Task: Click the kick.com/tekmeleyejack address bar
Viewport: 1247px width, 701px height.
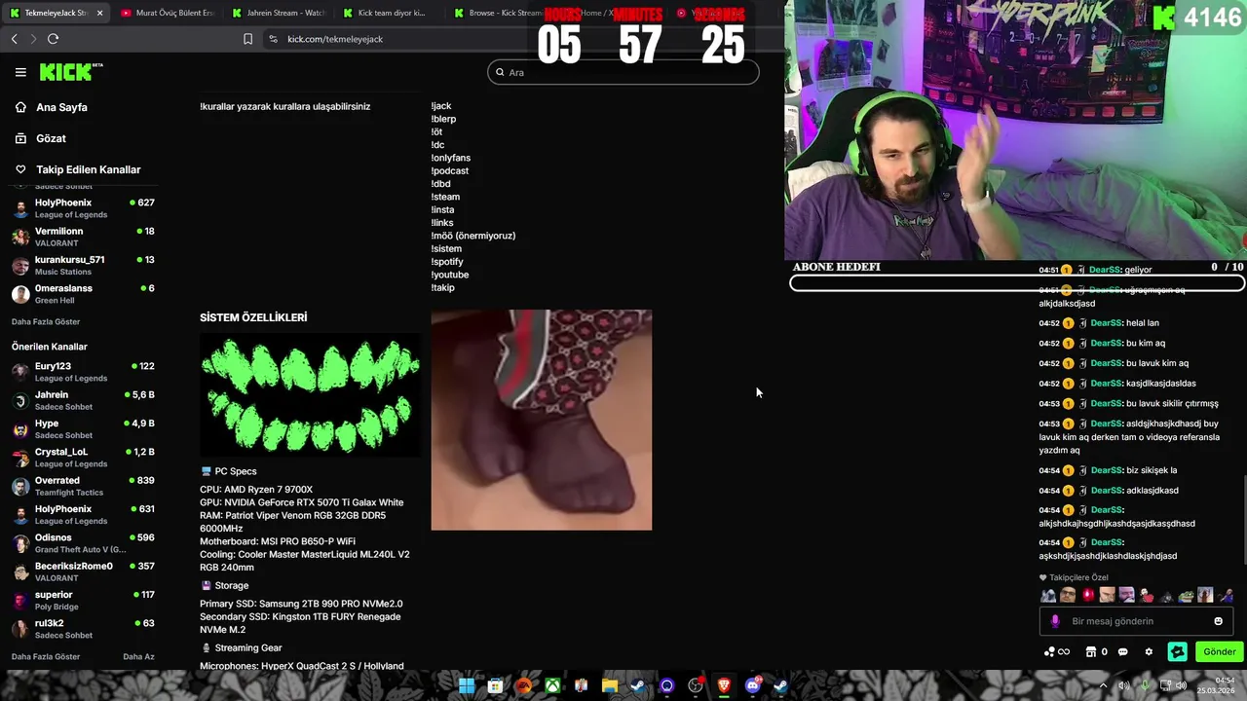Action: pos(335,39)
